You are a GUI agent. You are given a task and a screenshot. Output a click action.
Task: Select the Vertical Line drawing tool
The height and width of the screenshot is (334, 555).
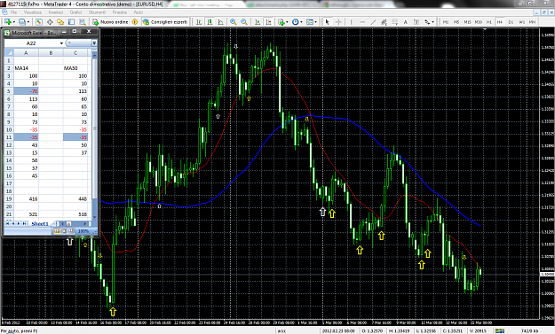[x=351, y=22]
